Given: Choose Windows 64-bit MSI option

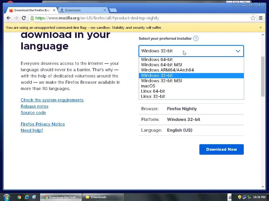Looking at the screenshot, I should 191,65.
